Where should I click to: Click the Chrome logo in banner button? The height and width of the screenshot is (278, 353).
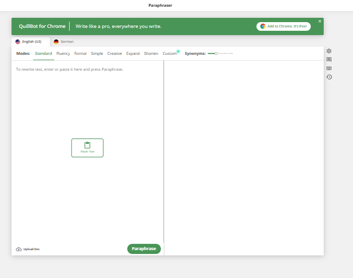[x=263, y=26]
